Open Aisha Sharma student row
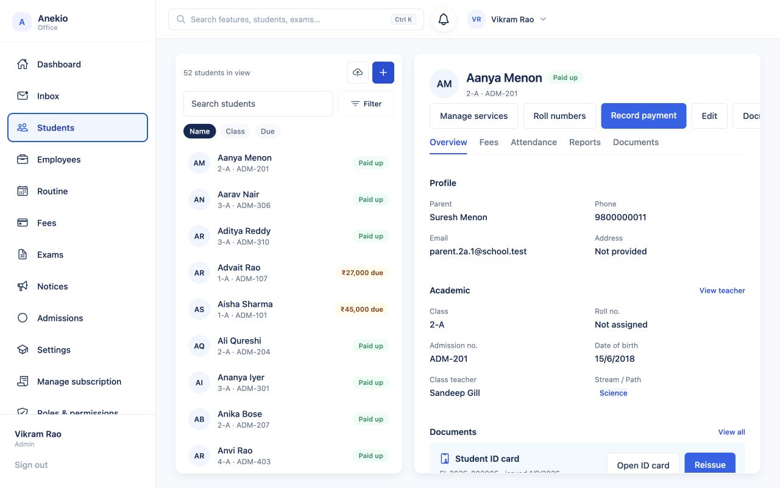 click(289, 309)
